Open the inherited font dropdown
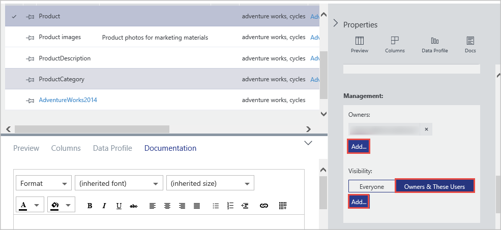501x230 pixels. [119, 183]
